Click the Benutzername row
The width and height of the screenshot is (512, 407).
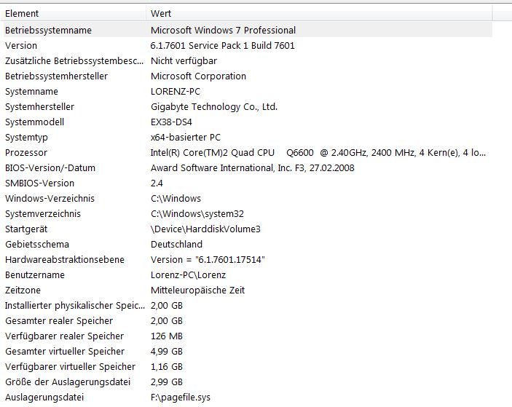tap(34, 274)
